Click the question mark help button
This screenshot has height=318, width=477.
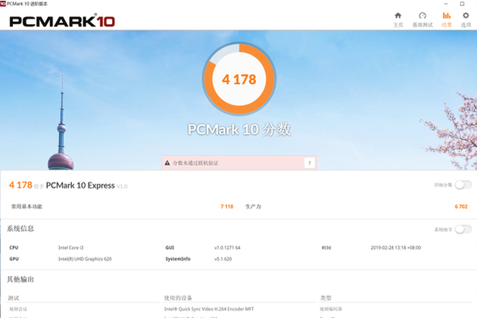tap(310, 163)
